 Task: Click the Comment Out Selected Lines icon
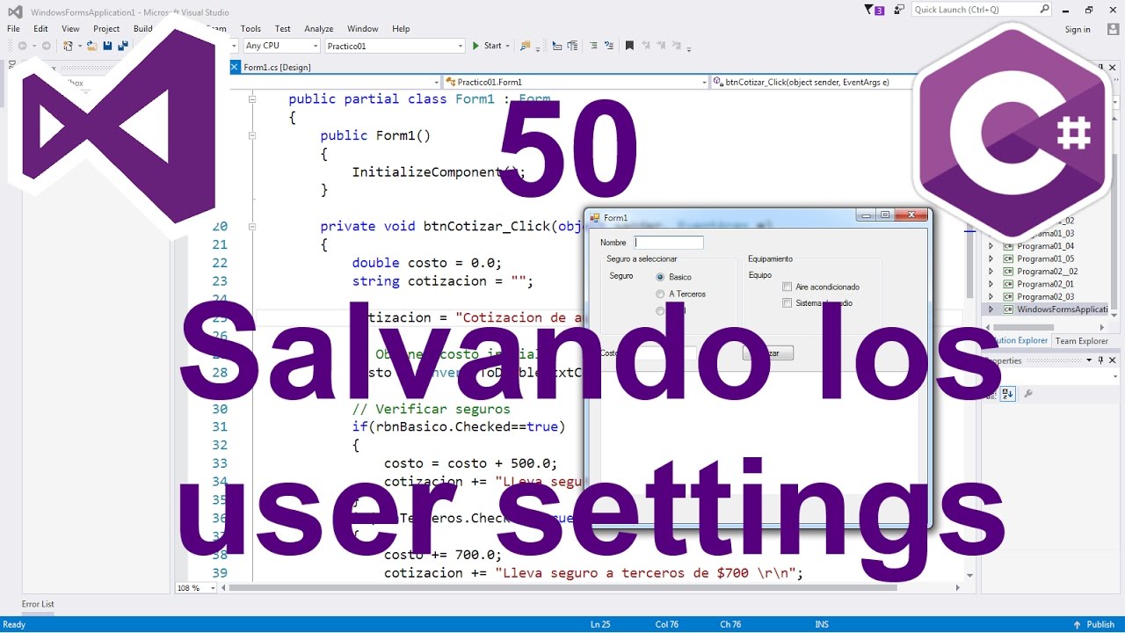(x=593, y=46)
